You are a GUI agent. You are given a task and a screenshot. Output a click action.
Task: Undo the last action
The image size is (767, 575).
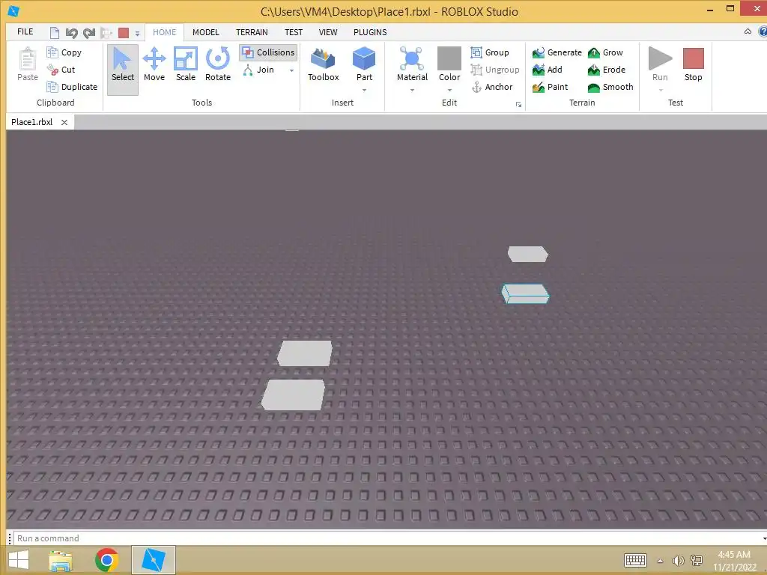tap(71, 33)
